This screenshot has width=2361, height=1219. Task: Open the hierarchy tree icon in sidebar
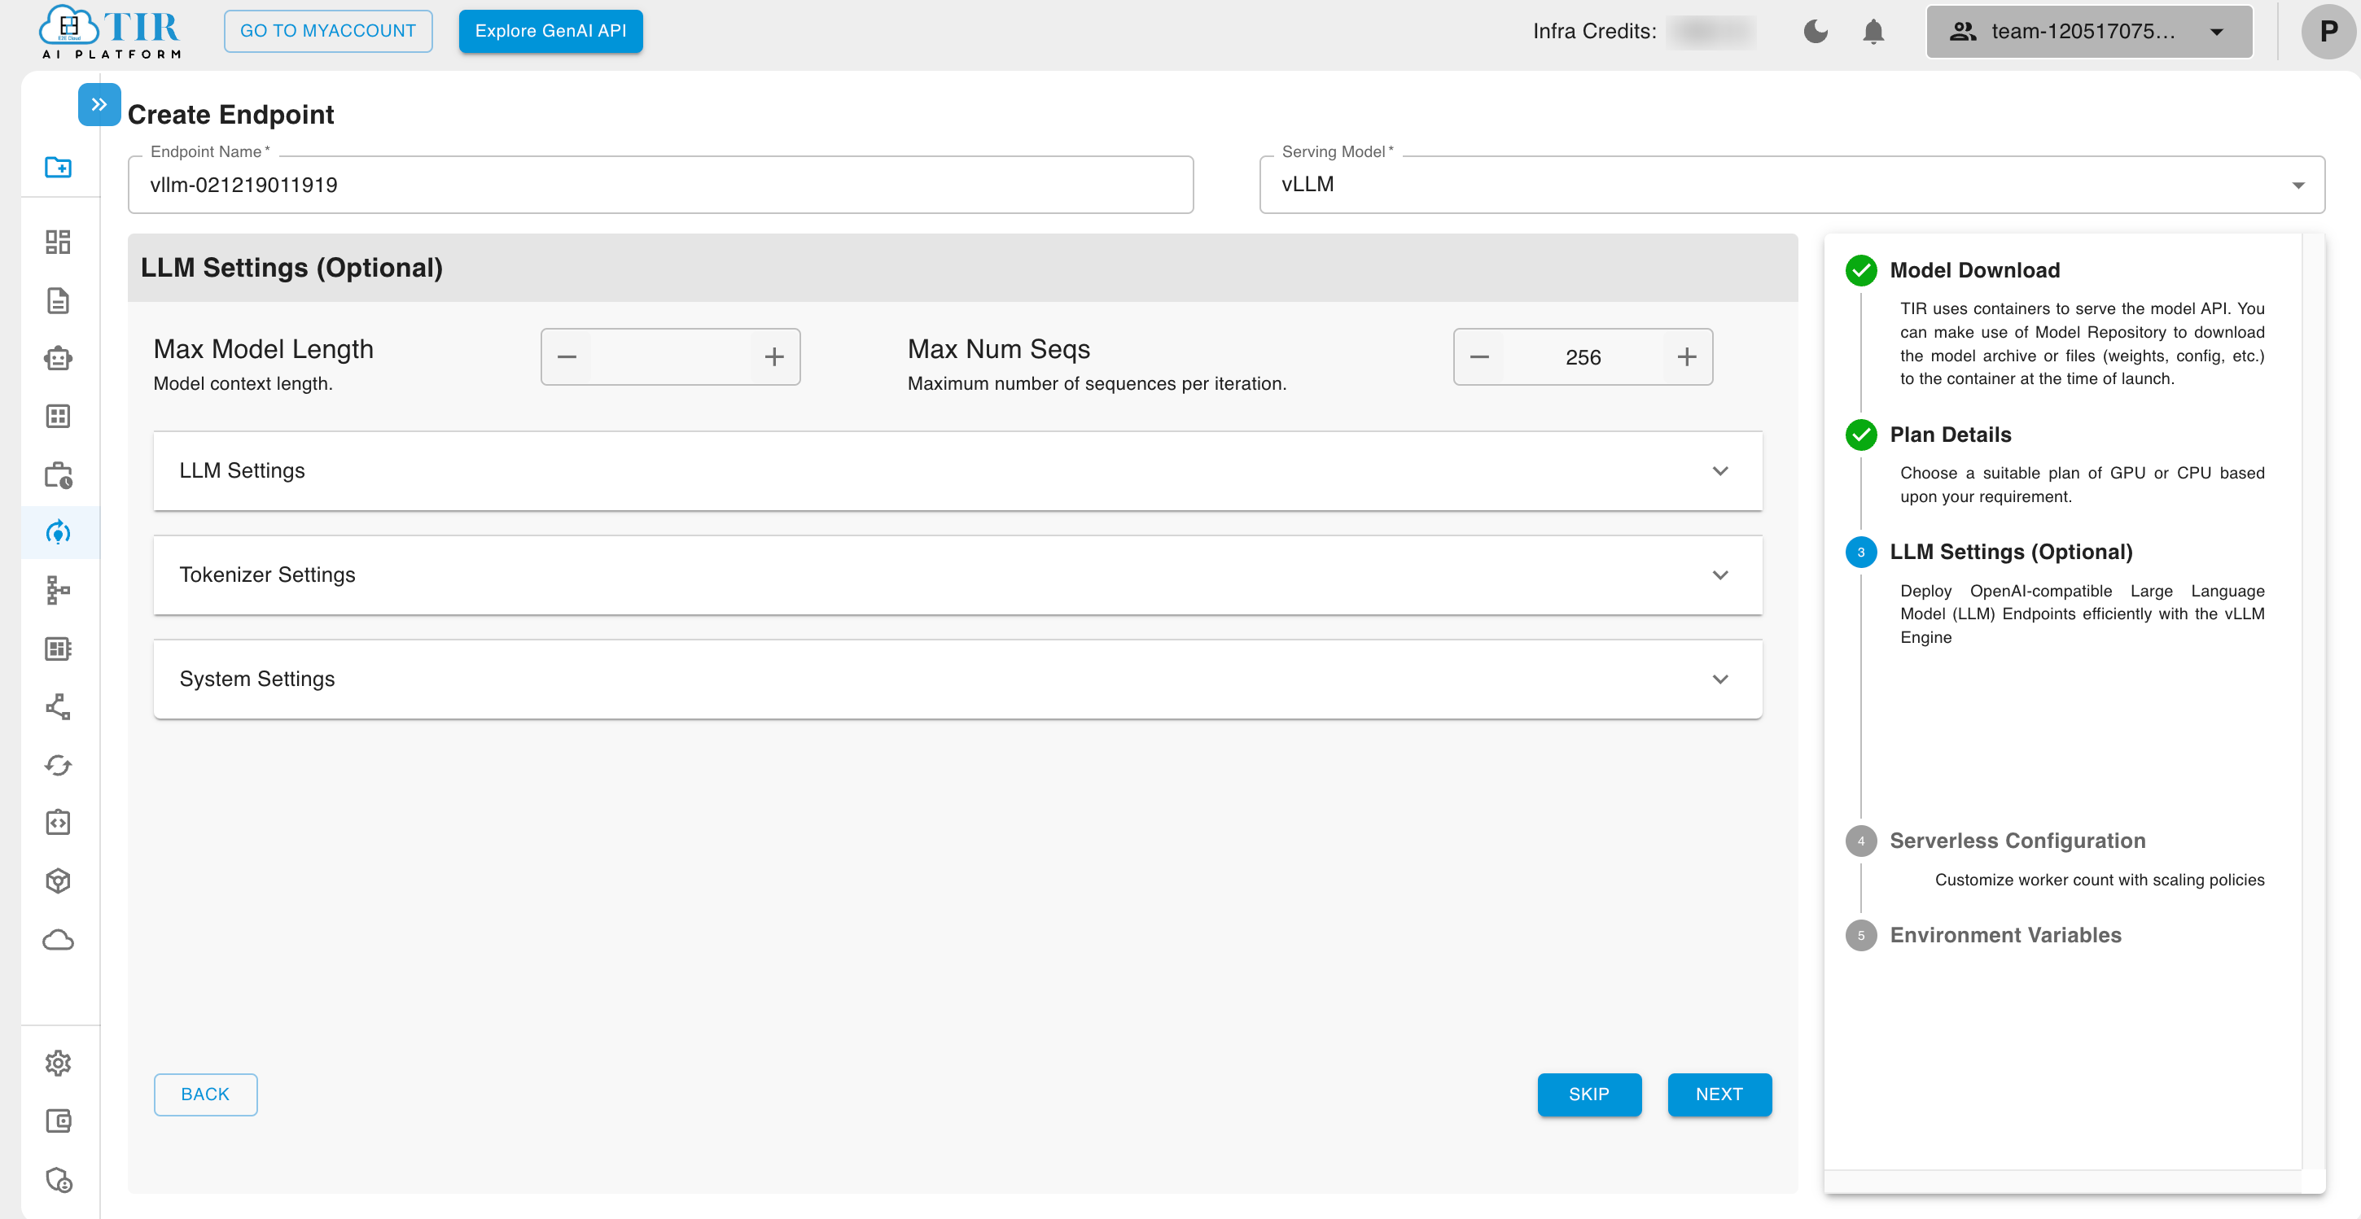[58, 591]
